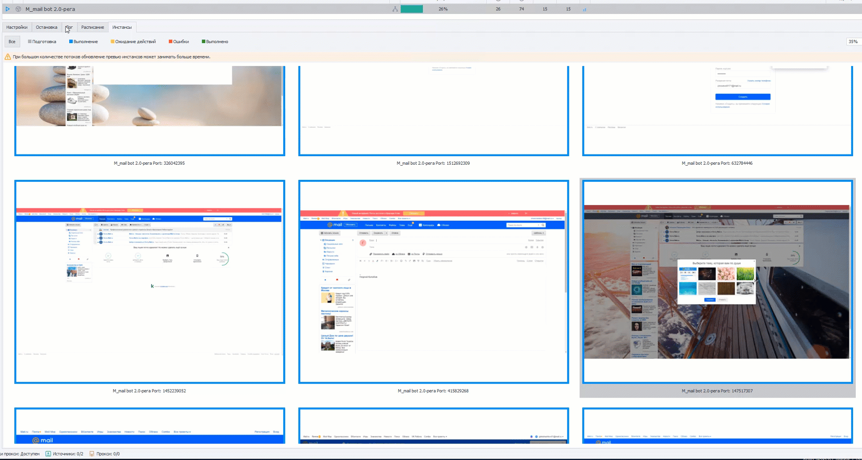Open instance preview Port 415829268
Image resolution: width=862 pixels, height=460 pixels.
point(434,282)
